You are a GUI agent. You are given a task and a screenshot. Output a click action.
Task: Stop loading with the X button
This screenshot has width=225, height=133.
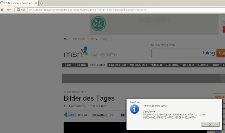click(x=2, y=10)
